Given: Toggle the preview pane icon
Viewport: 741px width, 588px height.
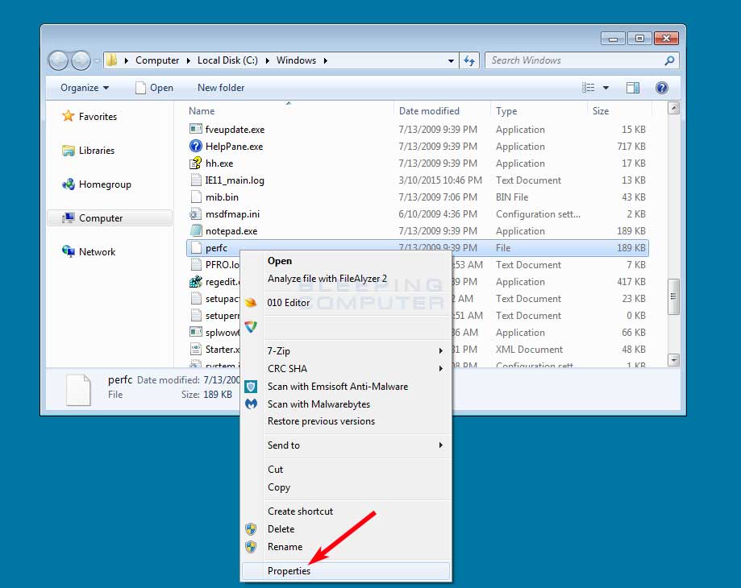Looking at the screenshot, I should click(633, 88).
